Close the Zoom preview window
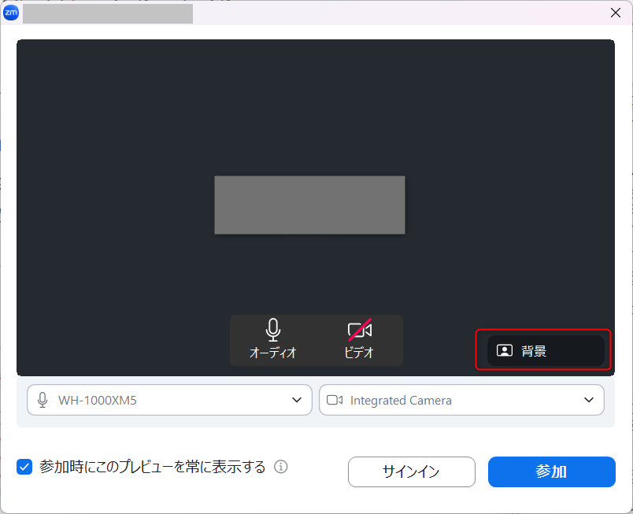The height and width of the screenshot is (514, 633). [x=615, y=13]
